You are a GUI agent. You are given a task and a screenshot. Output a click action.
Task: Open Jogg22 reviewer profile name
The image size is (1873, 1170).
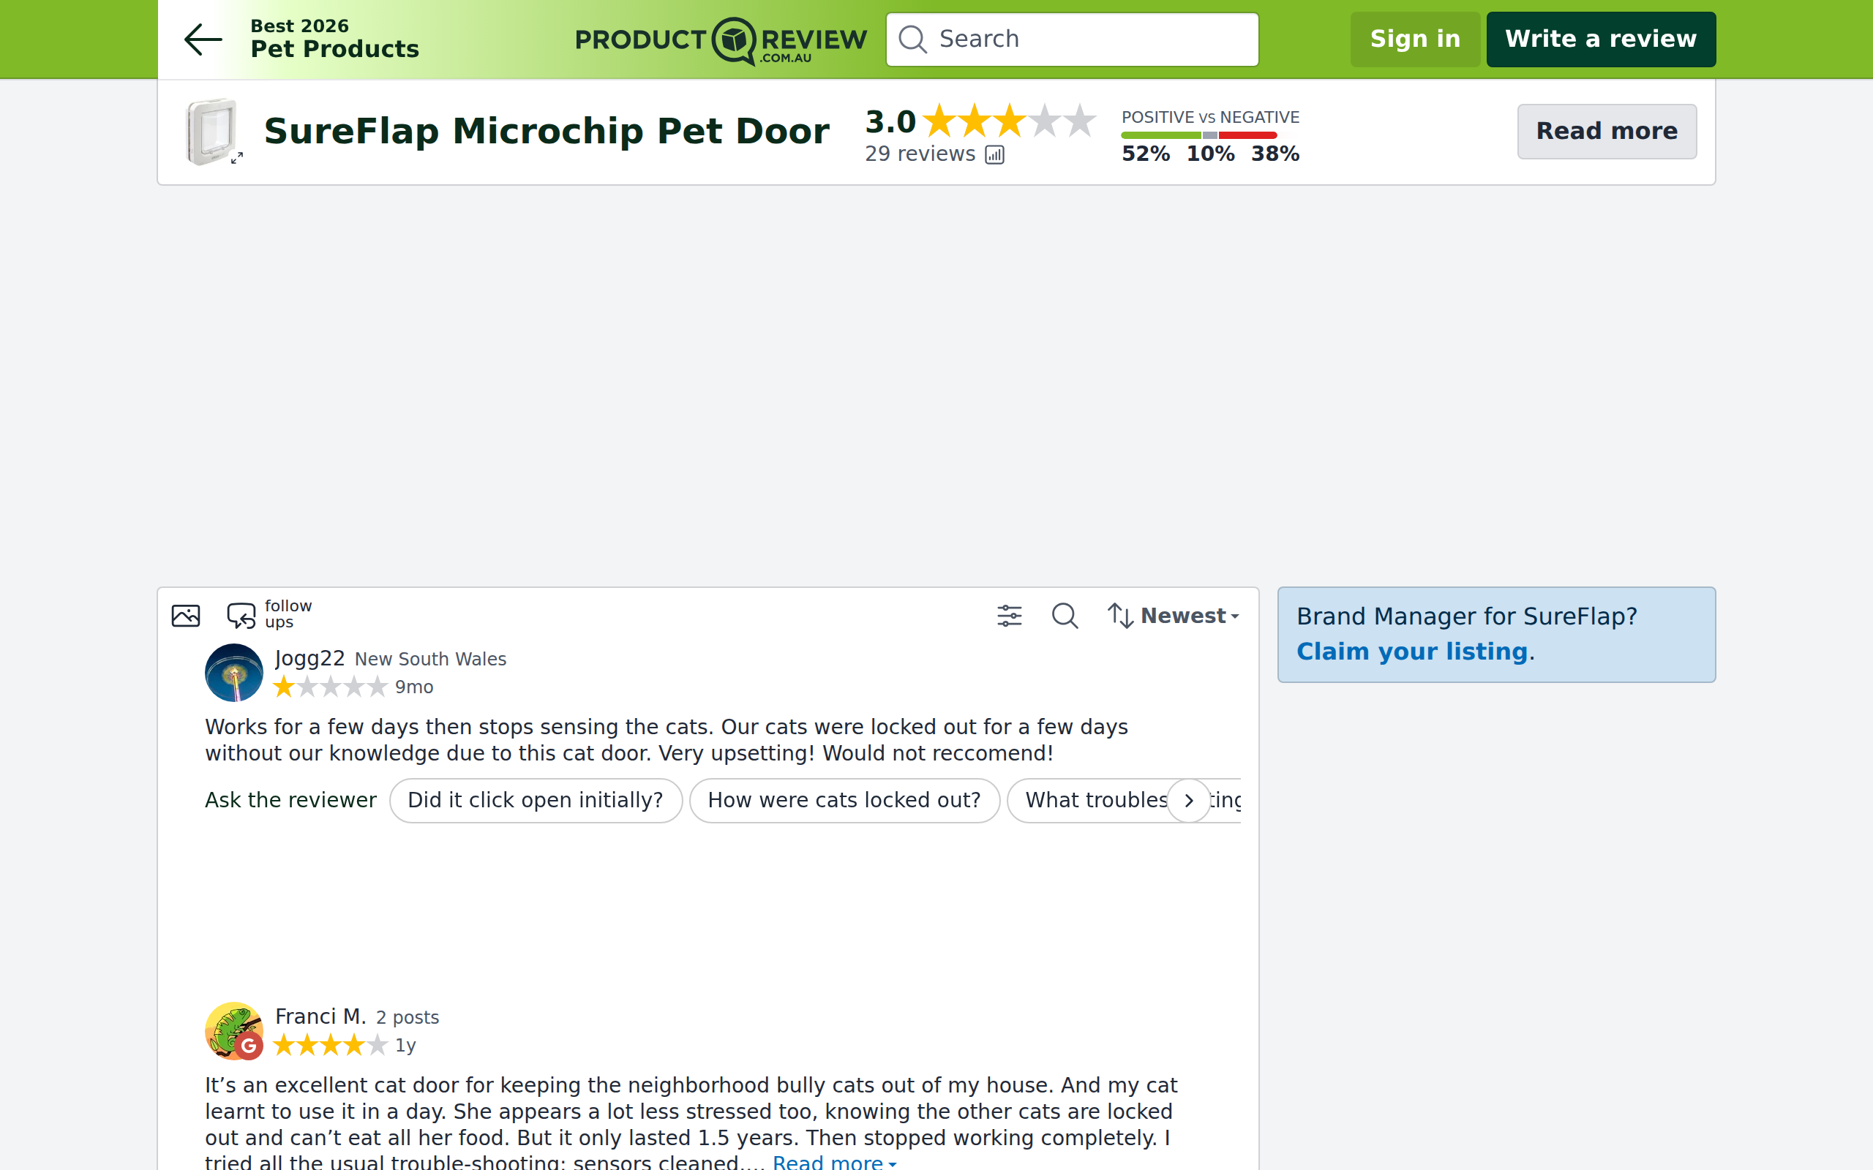[309, 659]
